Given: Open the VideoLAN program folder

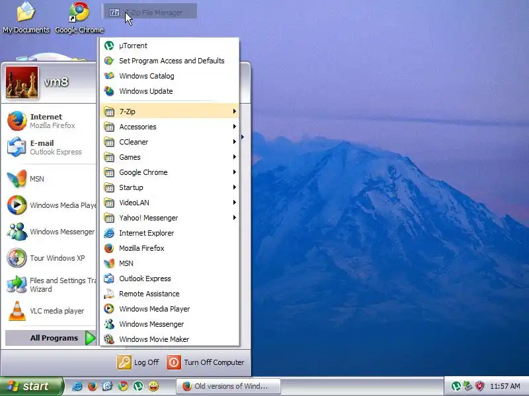Looking at the screenshot, I should point(170,203).
